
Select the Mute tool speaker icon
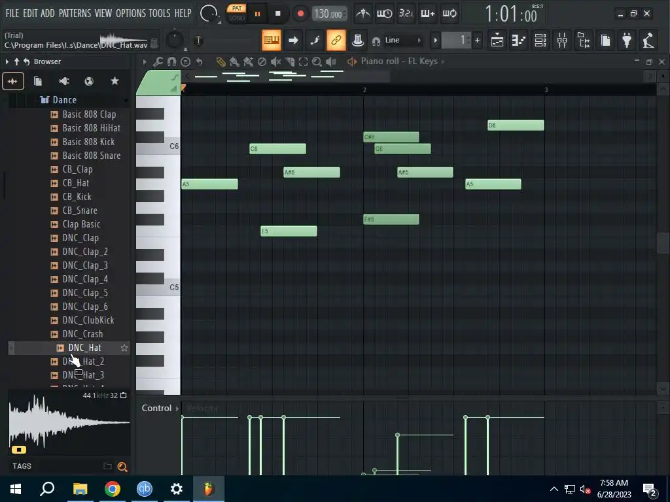click(x=275, y=62)
